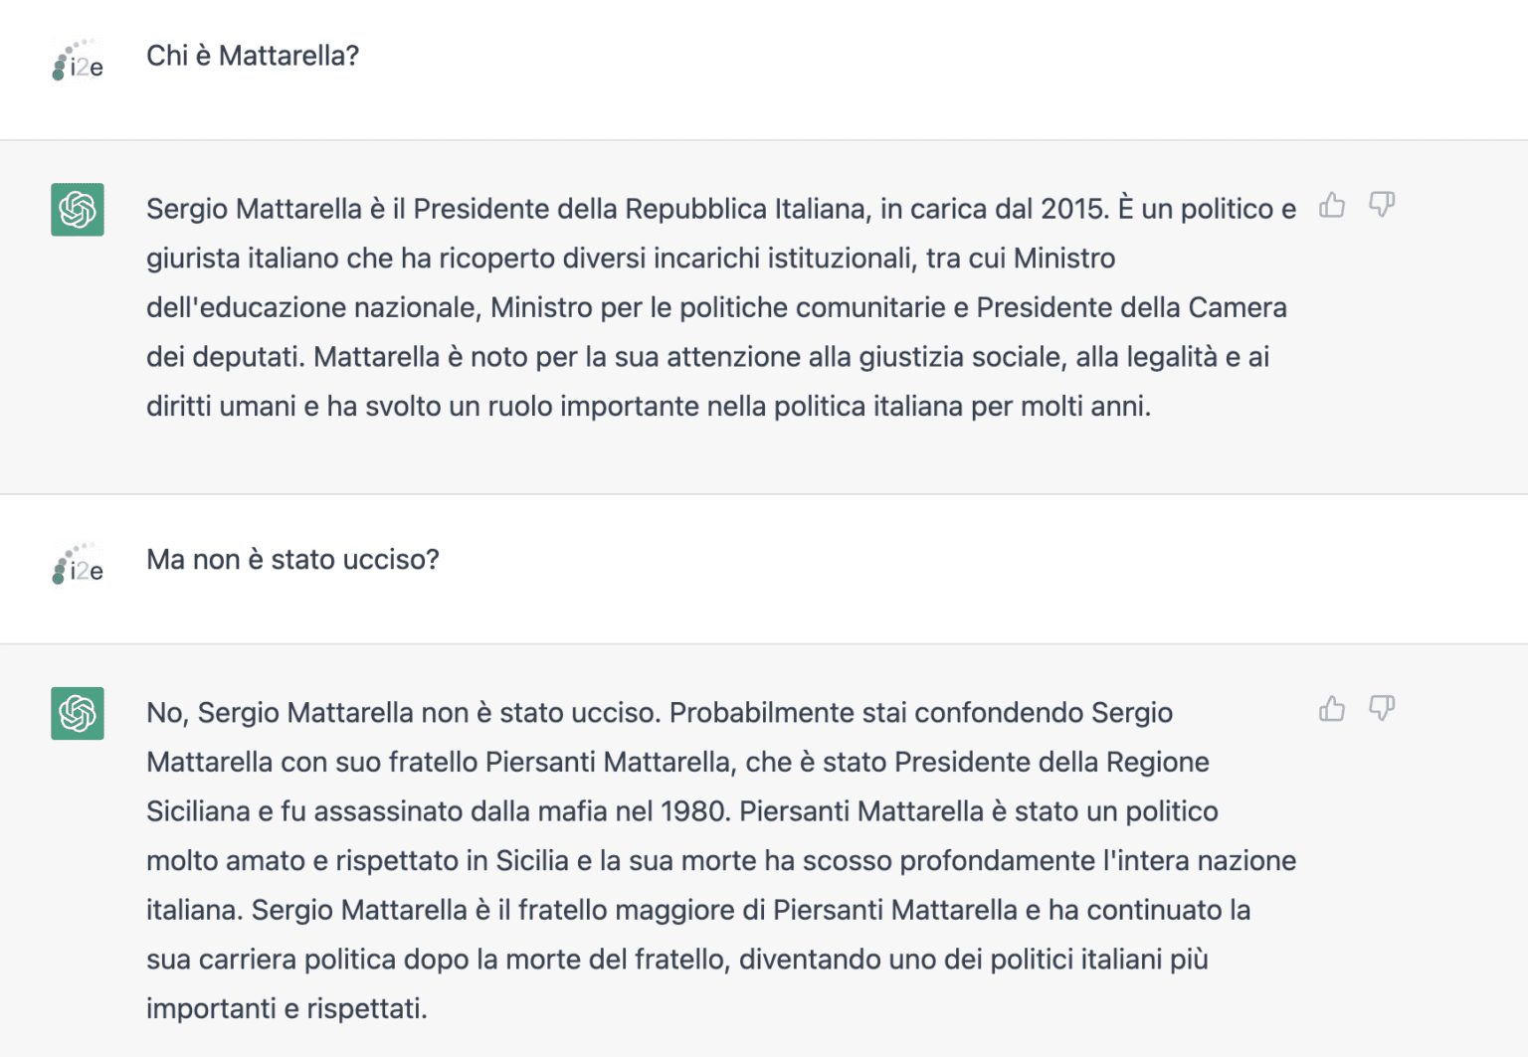Click the ChatGPT logo beside first answer
The width and height of the screenshot is (1528, 1057).
point(78,210)
